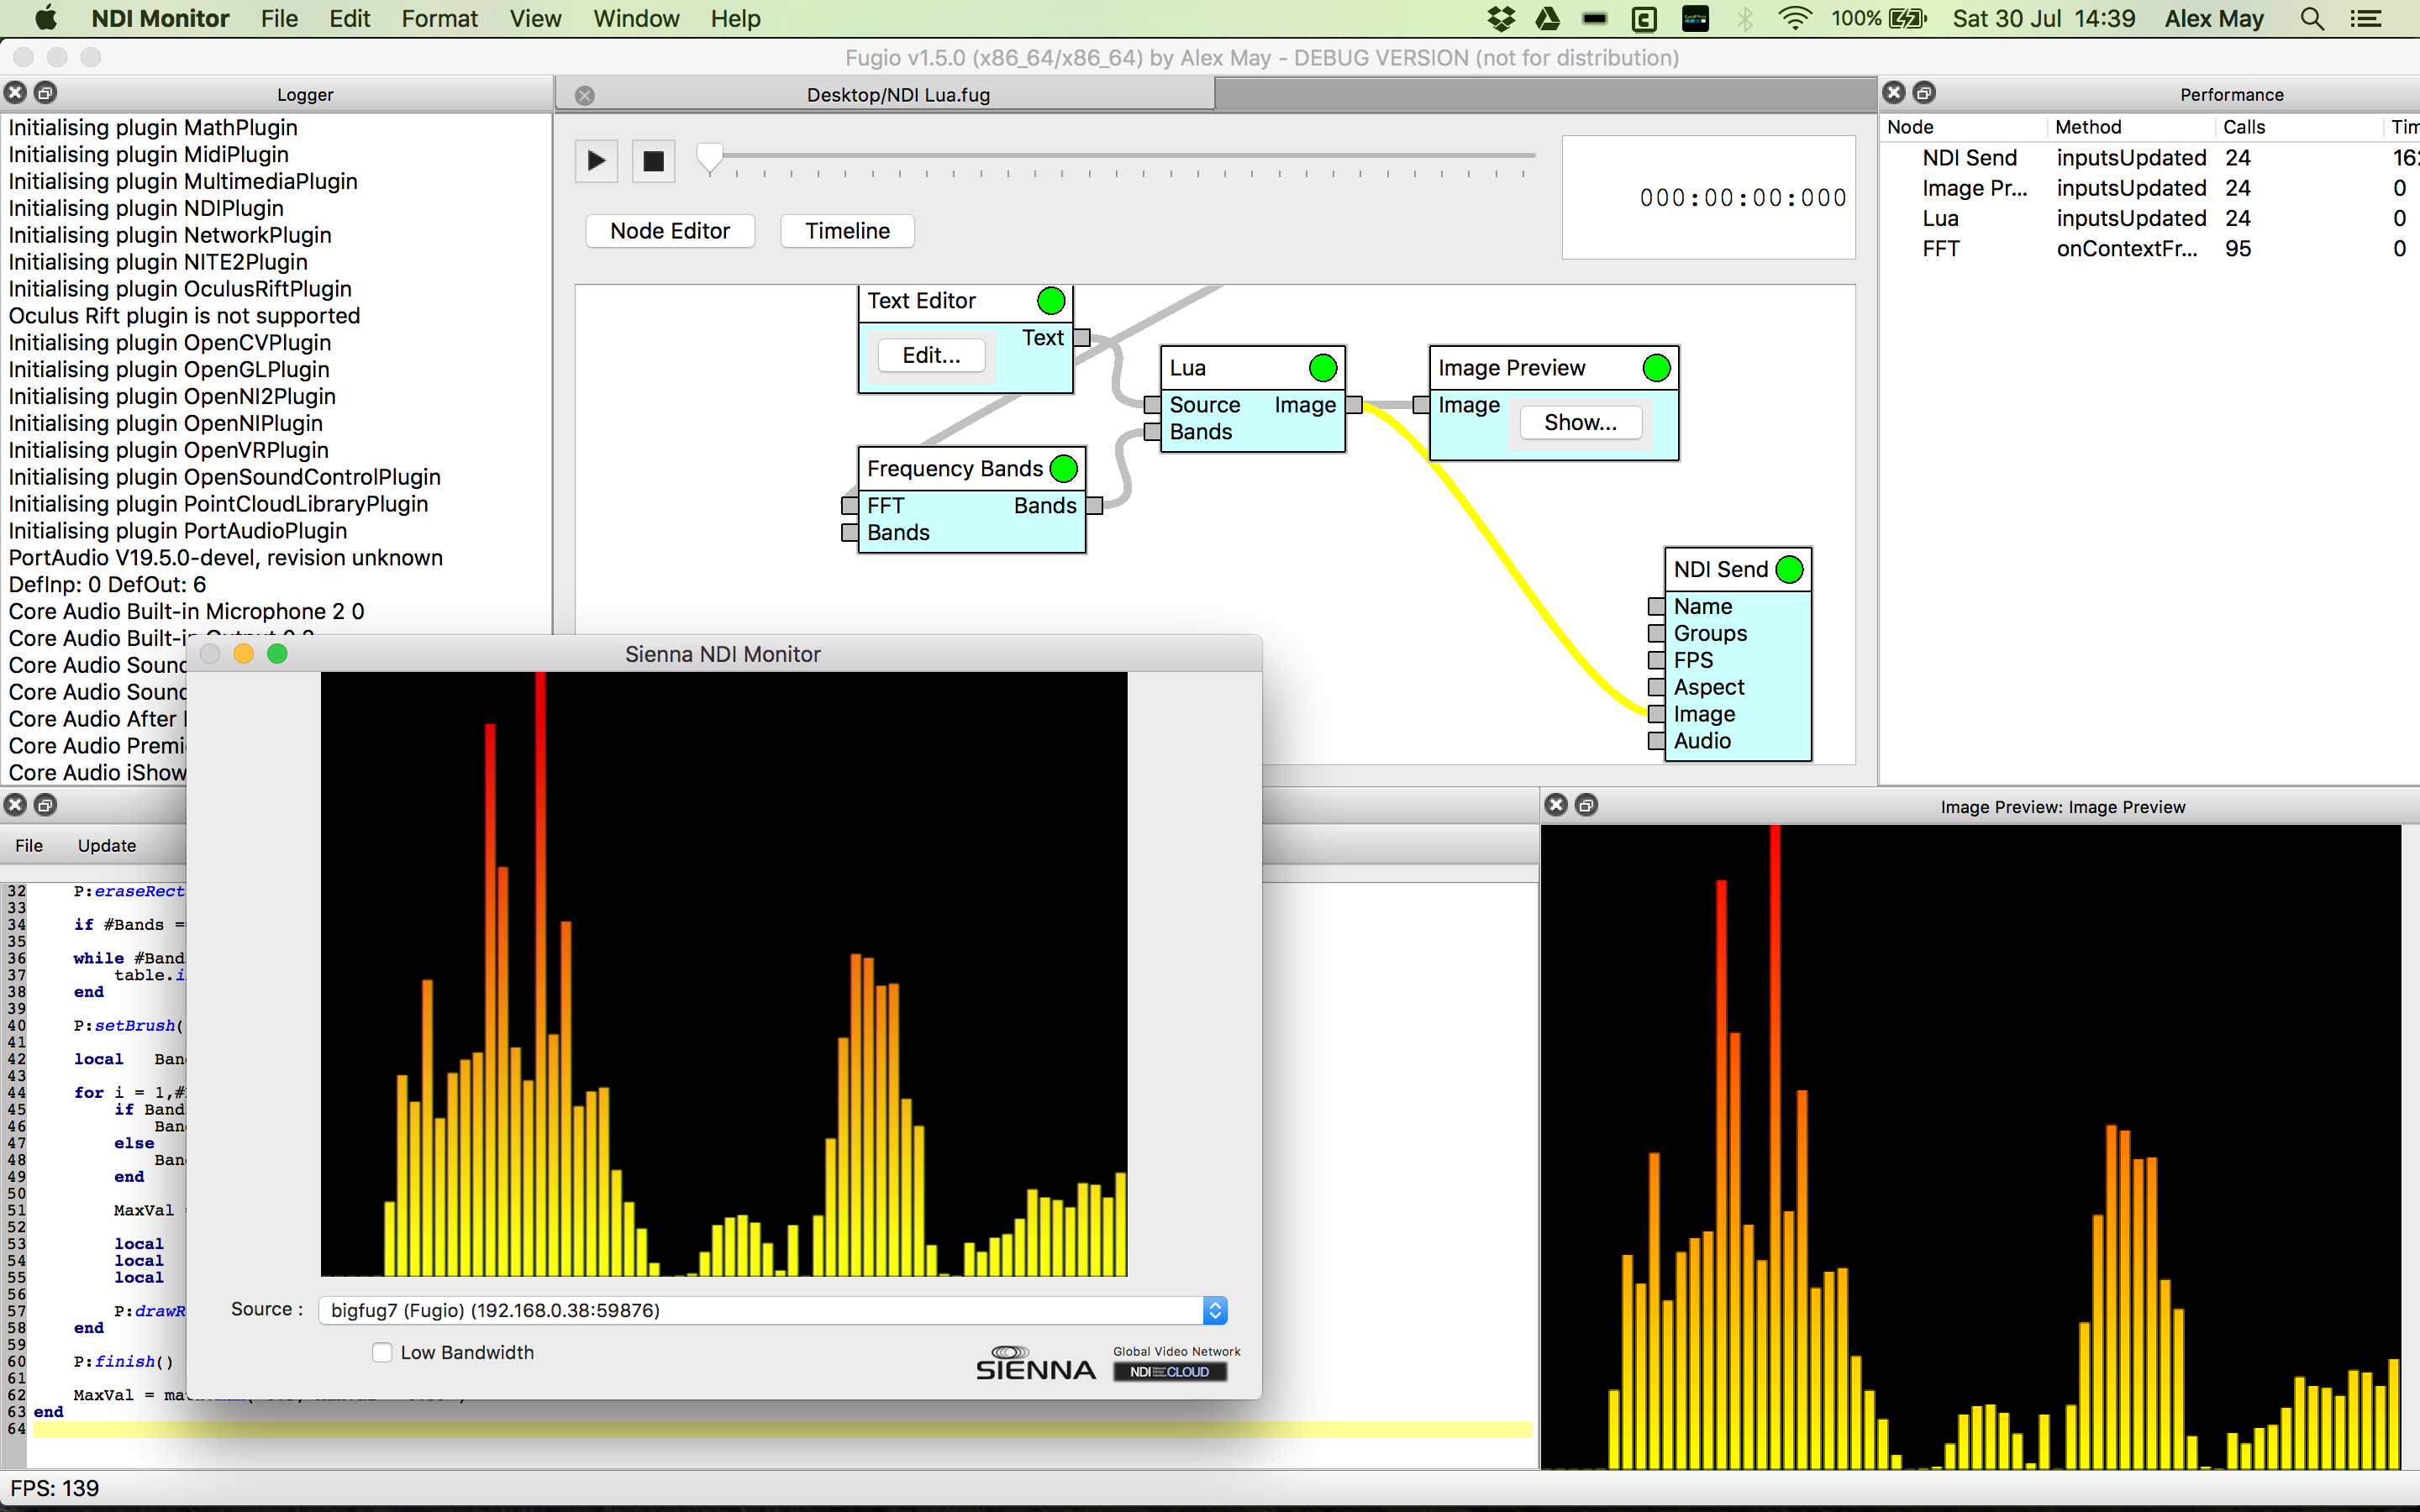Click Update in the Lua editor panel
2420x1512 pixels.
tap(107, 846)
